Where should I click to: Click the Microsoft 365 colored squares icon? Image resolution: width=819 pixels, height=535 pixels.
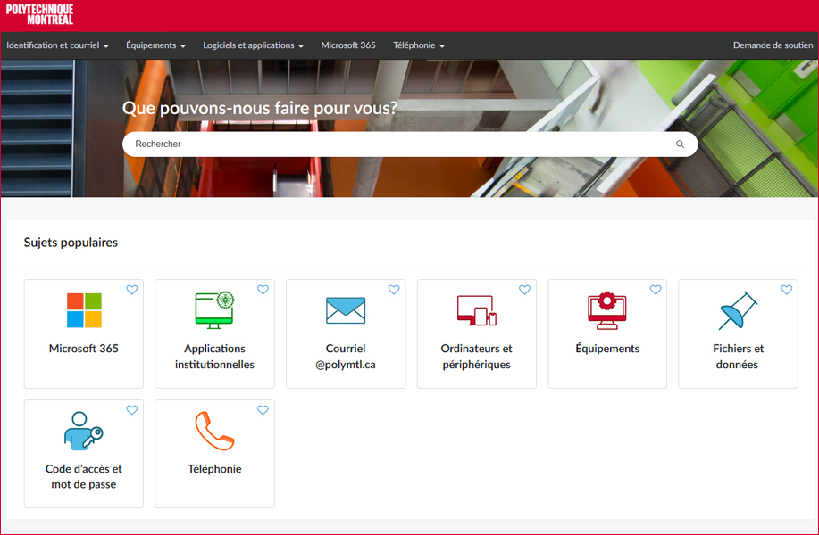(84, 310)
